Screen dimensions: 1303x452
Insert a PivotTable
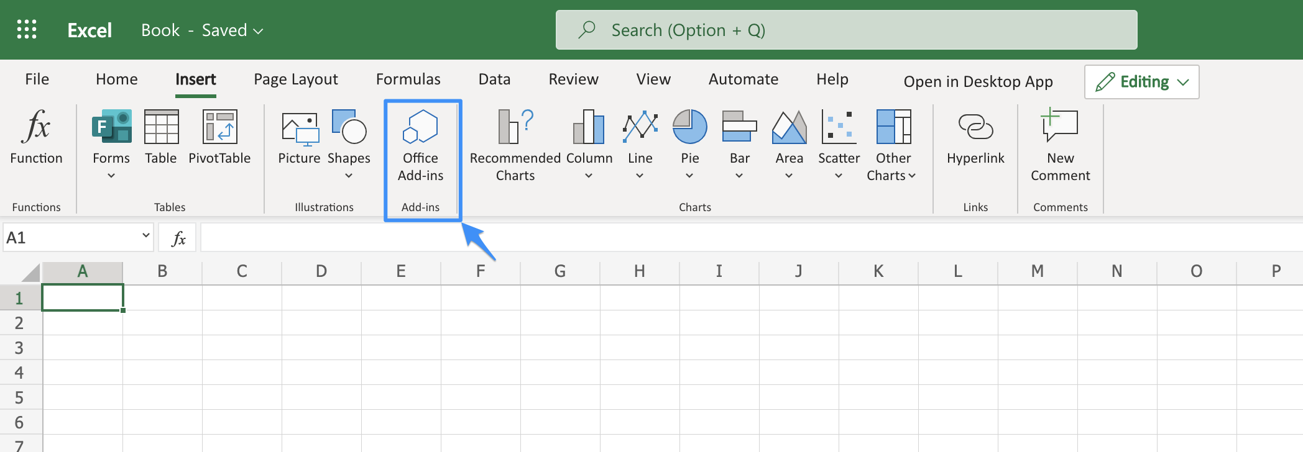[x=219, y=127]
